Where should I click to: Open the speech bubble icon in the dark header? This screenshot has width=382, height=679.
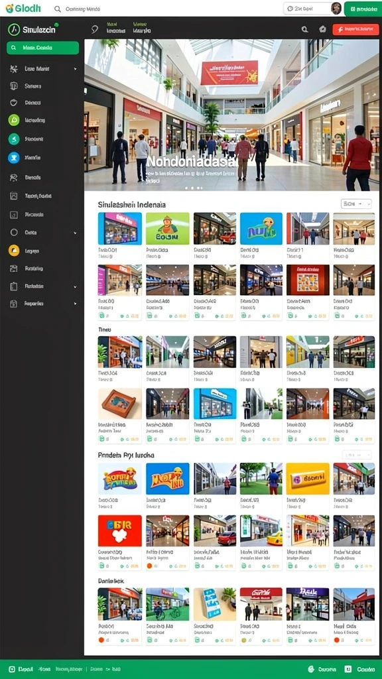(x=94, y=29)
